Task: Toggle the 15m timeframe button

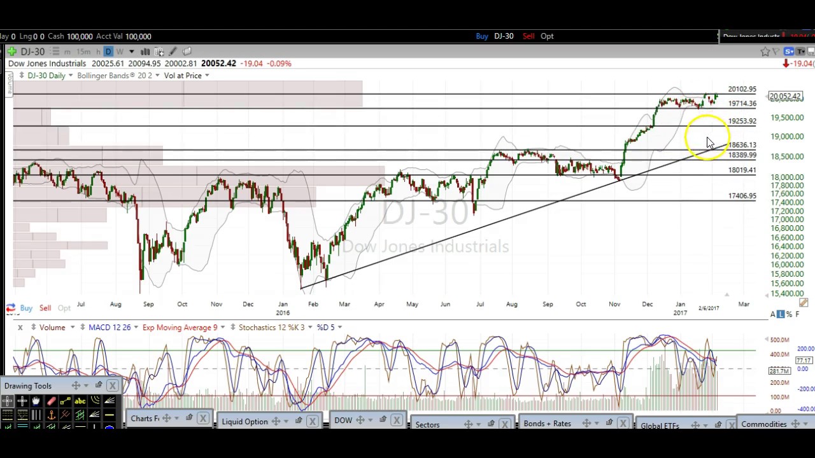Action: click(x=83, y=52)
